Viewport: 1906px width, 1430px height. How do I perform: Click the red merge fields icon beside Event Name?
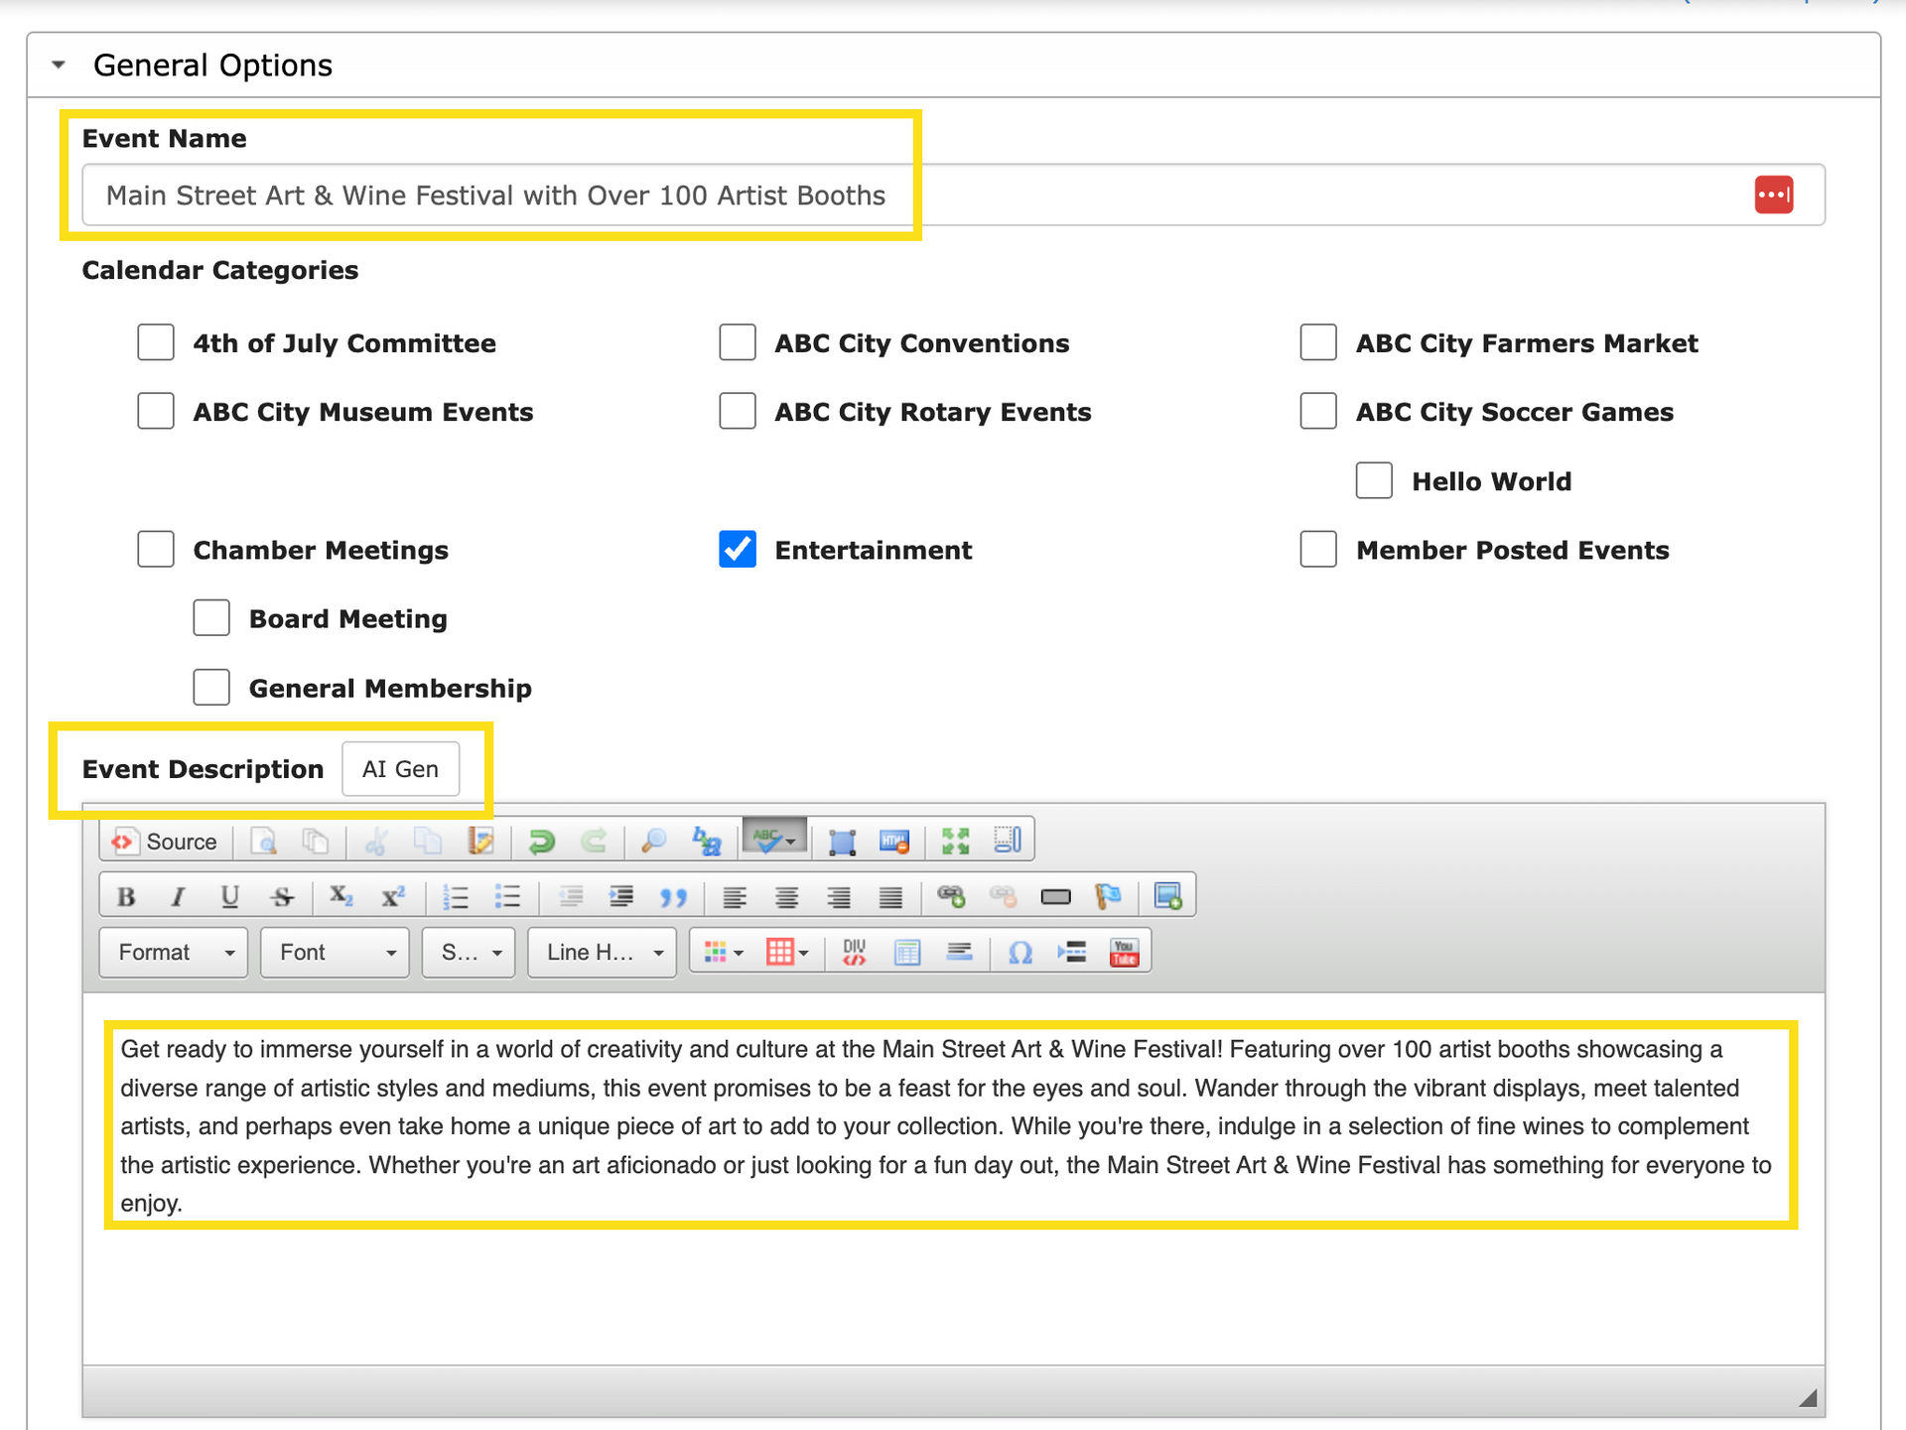[x=1773, y=195]
